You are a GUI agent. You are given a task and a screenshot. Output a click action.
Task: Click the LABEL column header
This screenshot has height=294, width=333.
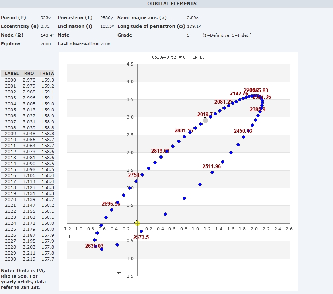(12, 74)
